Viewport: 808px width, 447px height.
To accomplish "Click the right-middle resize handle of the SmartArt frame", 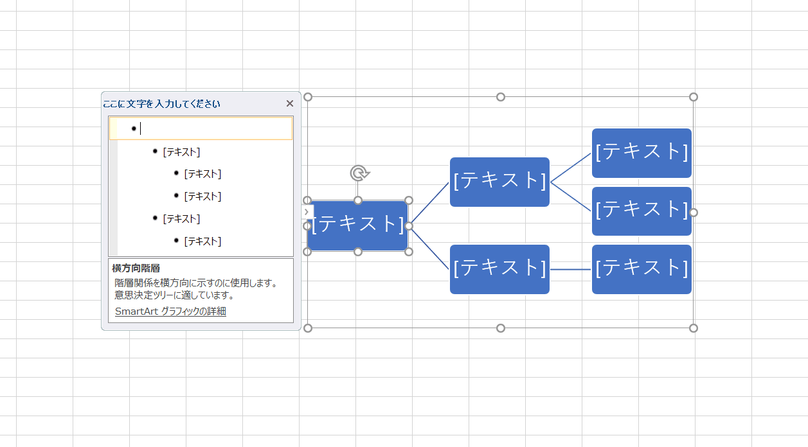I will click(x=693, y=213).
